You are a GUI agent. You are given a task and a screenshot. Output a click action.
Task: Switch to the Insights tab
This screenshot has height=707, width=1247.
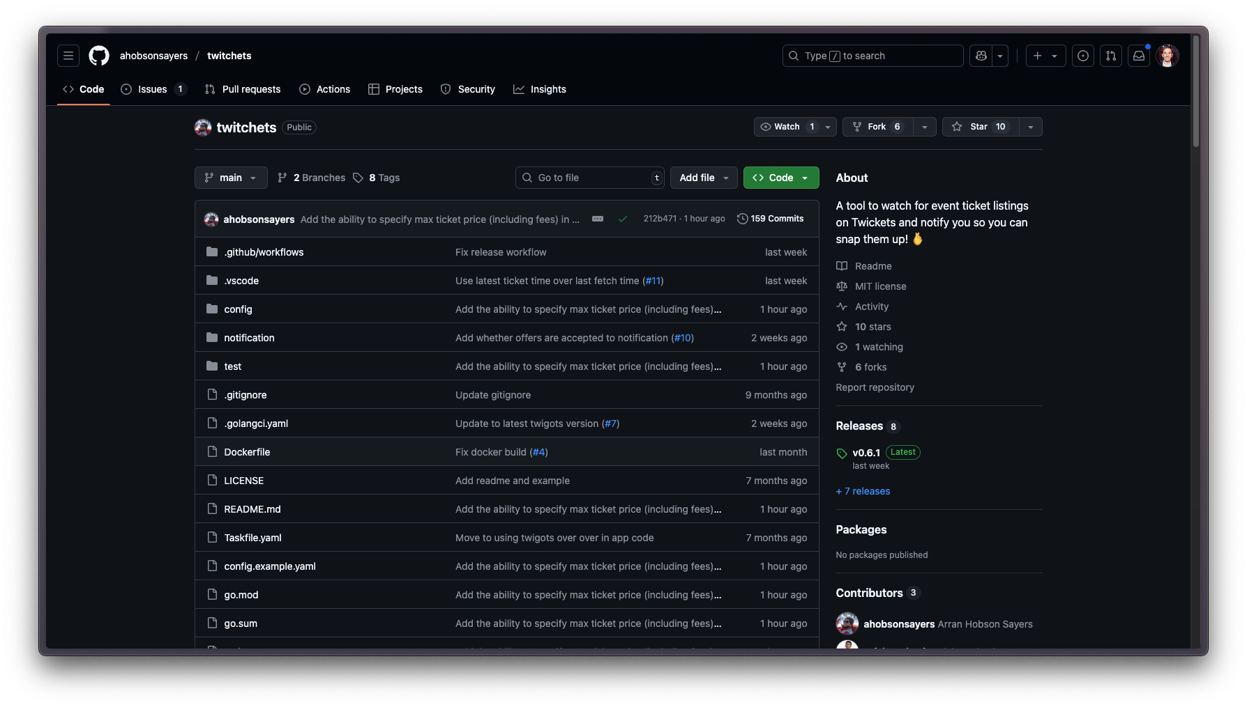540,89
